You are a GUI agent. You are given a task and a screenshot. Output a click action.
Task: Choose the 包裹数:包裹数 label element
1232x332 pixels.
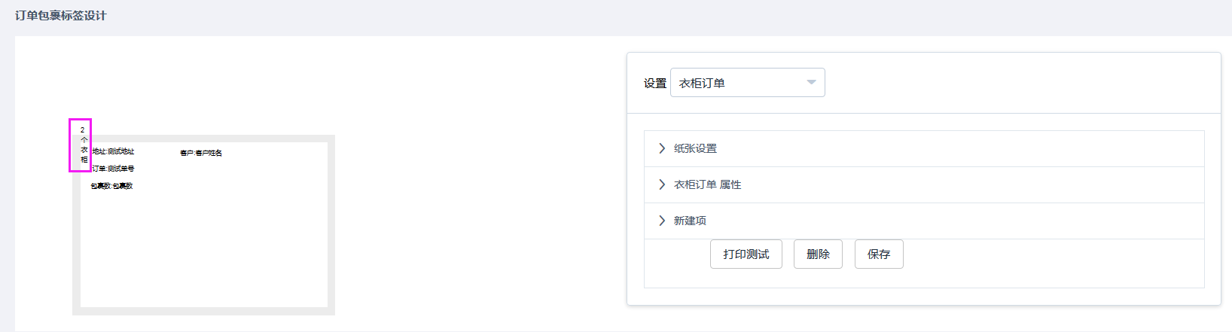(x=111, y=186)
